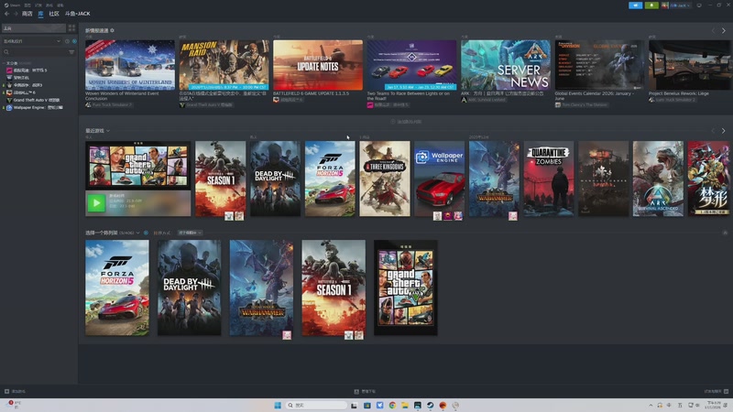
Task: Click the library home button in sidebar
Action: [34, 28]
